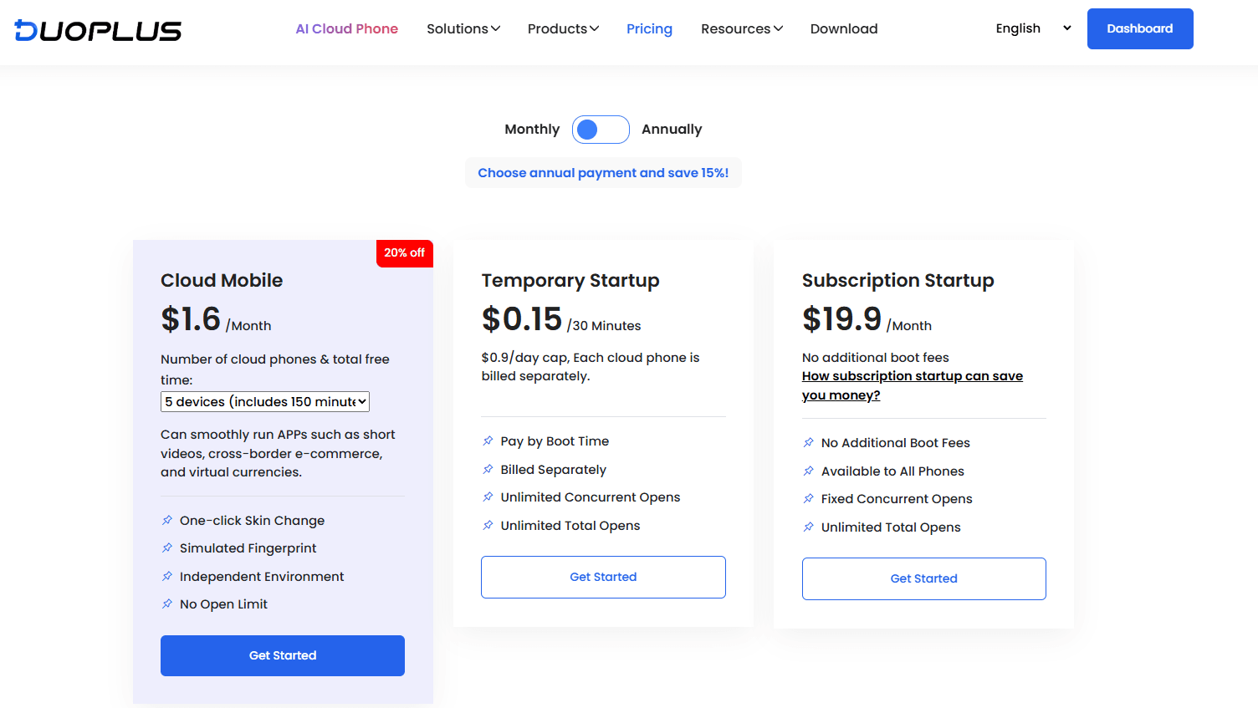Click Get Started under Cloud Mobile
Image resolution: width=1258 pixels, height=708 pixels.
(x=283, y=655)
